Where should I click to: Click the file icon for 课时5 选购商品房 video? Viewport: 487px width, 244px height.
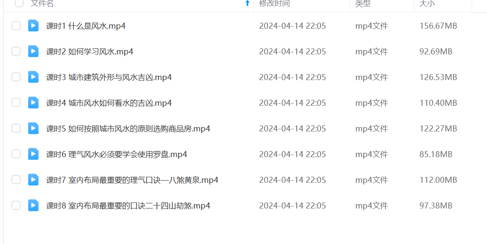33,128
